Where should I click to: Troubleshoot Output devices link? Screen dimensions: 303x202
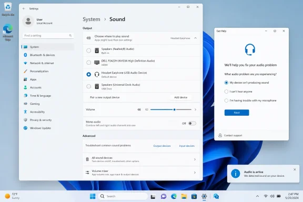tap(162, 146)
